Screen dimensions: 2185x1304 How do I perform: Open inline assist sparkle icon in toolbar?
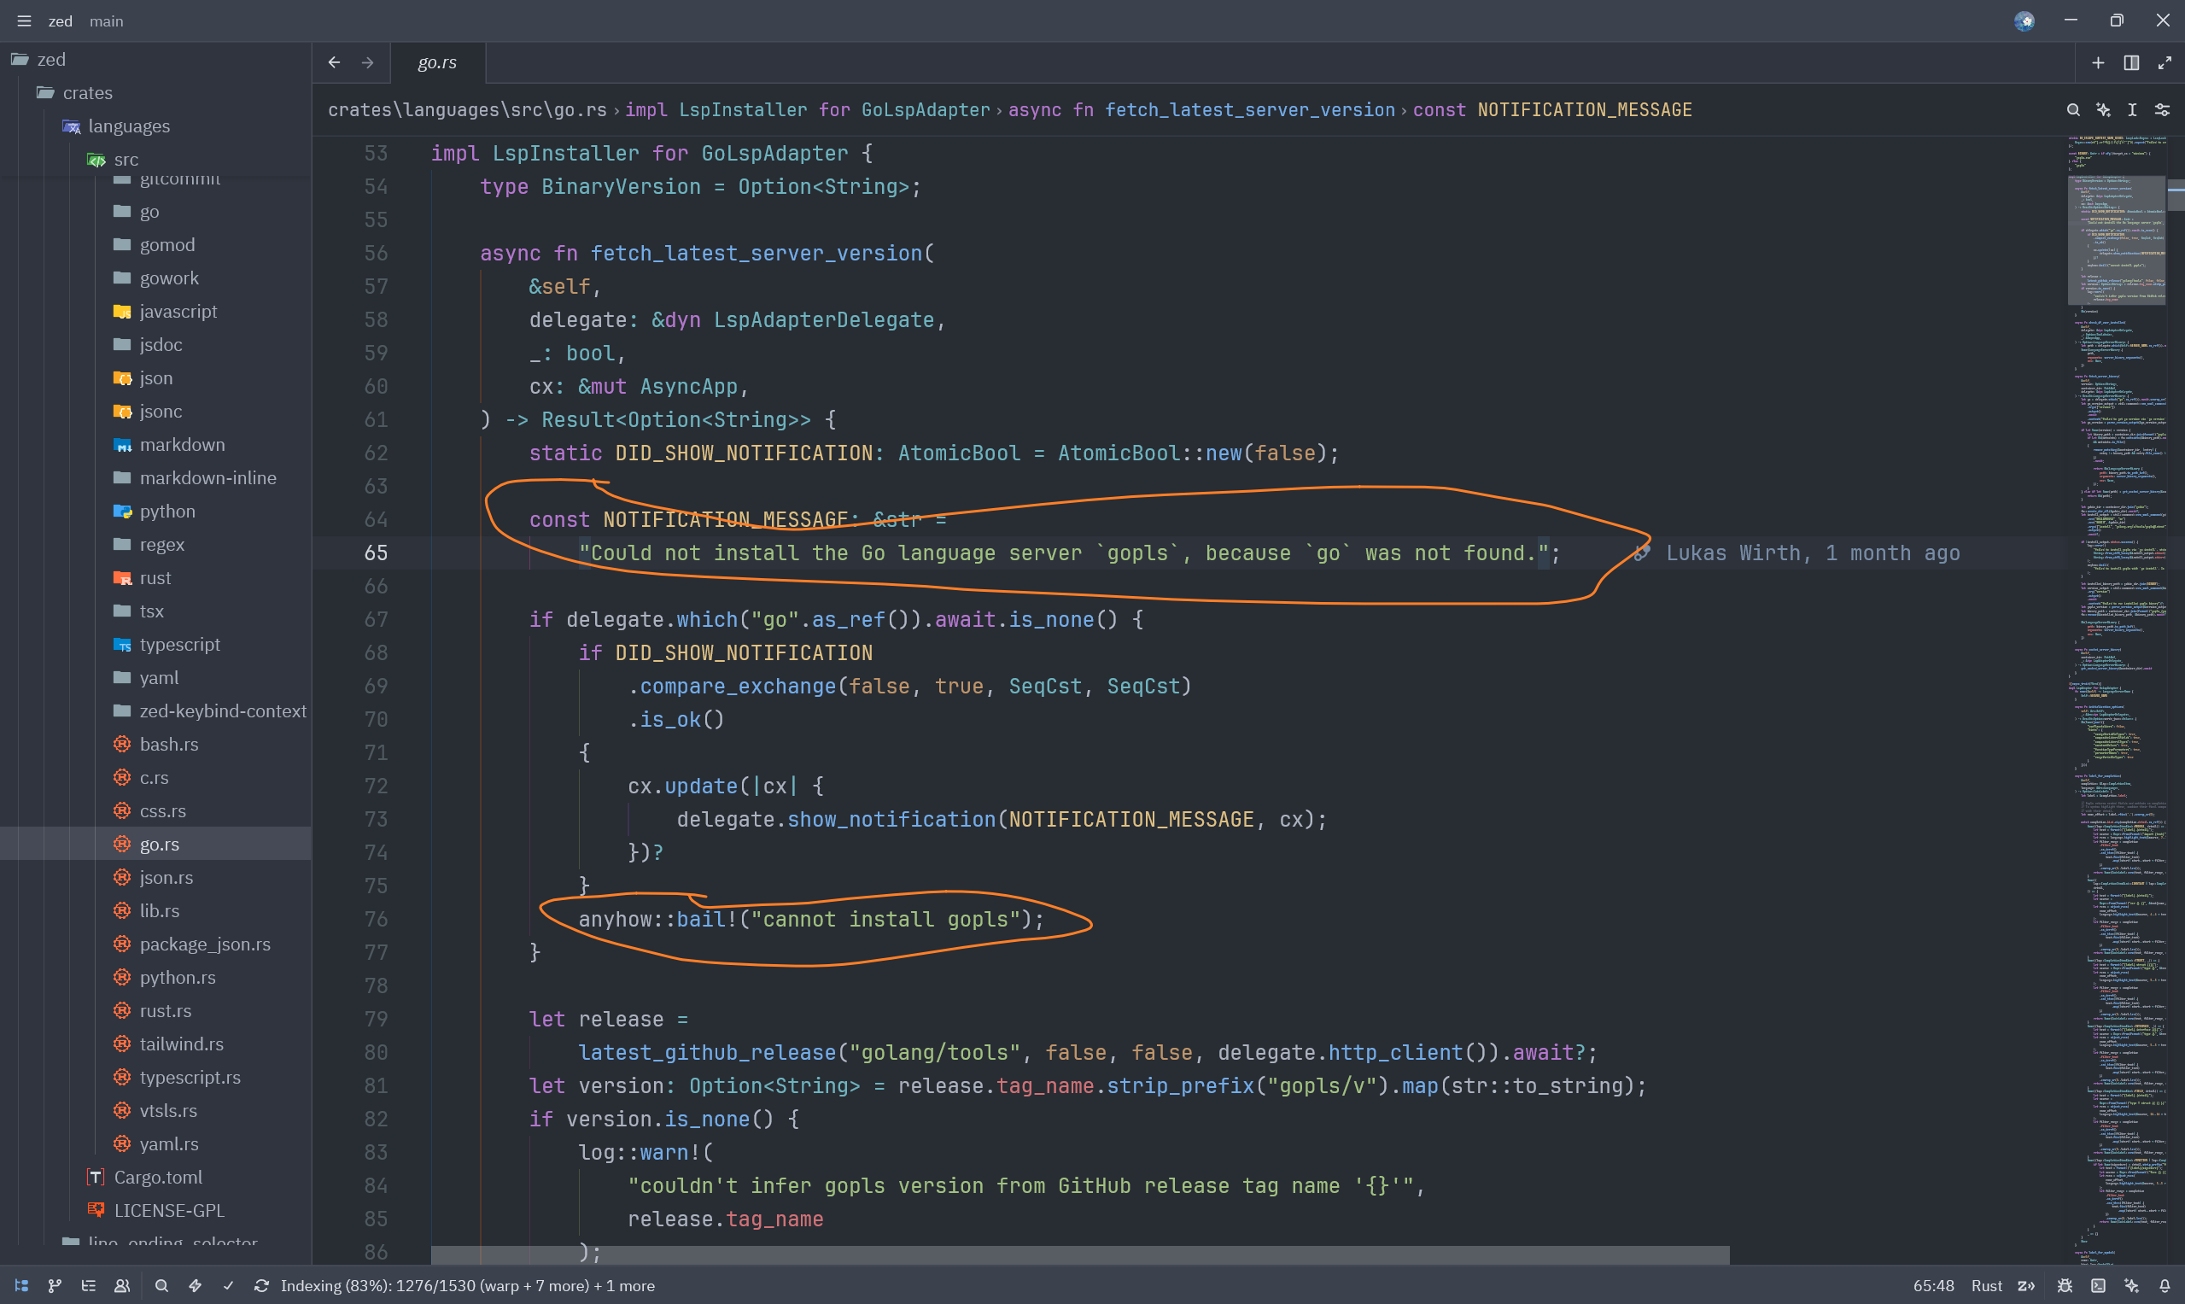click(2102, 110)
